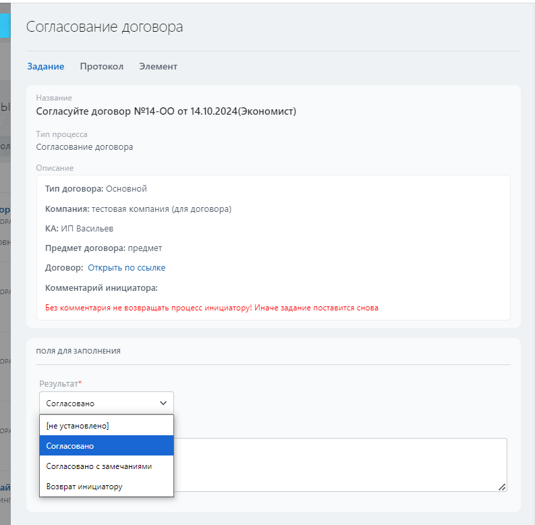Screen dimensions: 535x525
Task: Click the Согласование договора dialog heading
Action: pos(105,27)
